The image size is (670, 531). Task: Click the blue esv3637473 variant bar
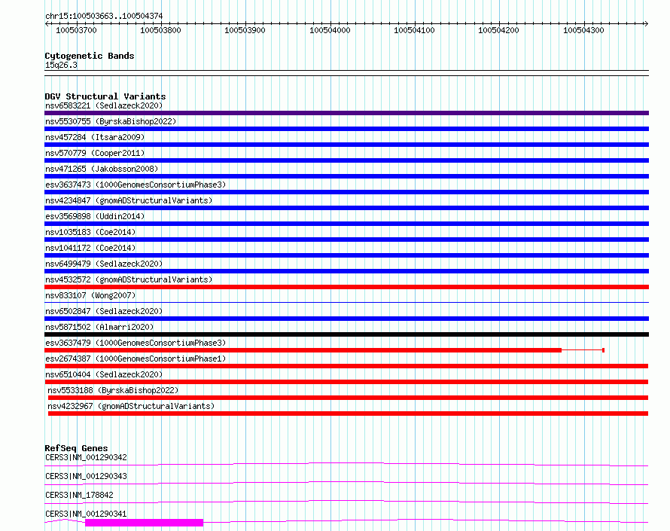point(346,192)
